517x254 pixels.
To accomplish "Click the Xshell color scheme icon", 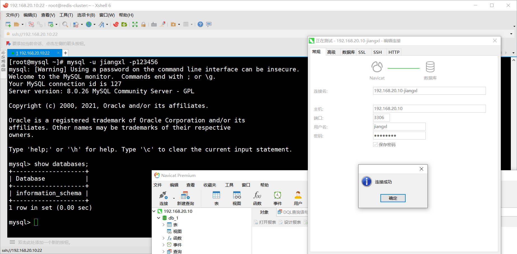I will [76, 24].
